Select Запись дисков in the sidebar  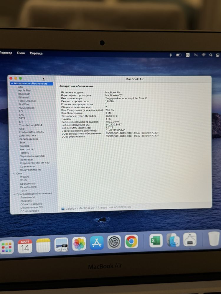(29, 139)
